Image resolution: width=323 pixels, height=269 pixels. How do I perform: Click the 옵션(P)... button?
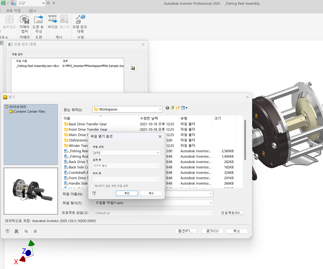click(x=186, y=231)
